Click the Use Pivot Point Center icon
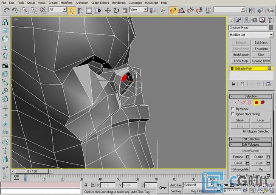 (x=152, y=10)
